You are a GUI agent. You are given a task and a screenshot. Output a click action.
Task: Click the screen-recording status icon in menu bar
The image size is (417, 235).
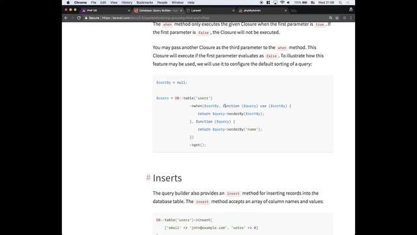click(261, 3)
